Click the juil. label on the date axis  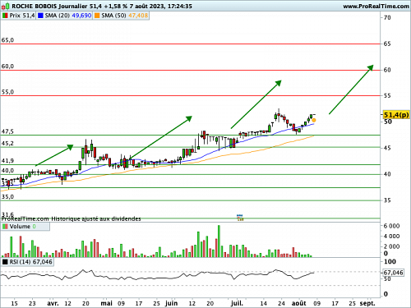237,303
